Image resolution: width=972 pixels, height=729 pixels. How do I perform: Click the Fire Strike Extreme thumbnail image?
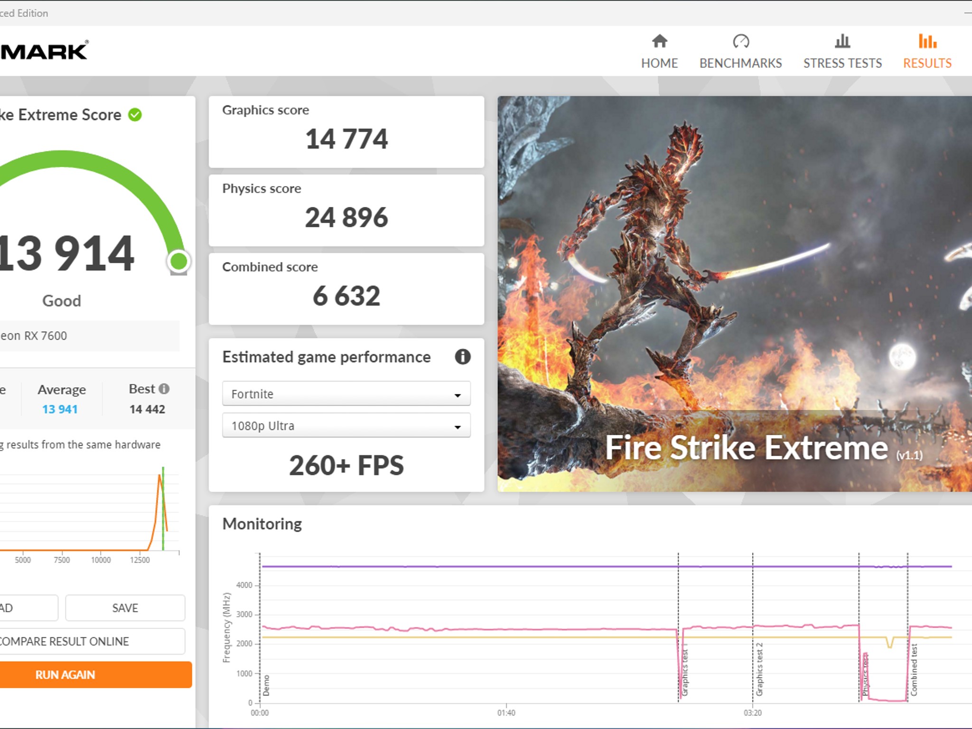[x=735, y=294]
